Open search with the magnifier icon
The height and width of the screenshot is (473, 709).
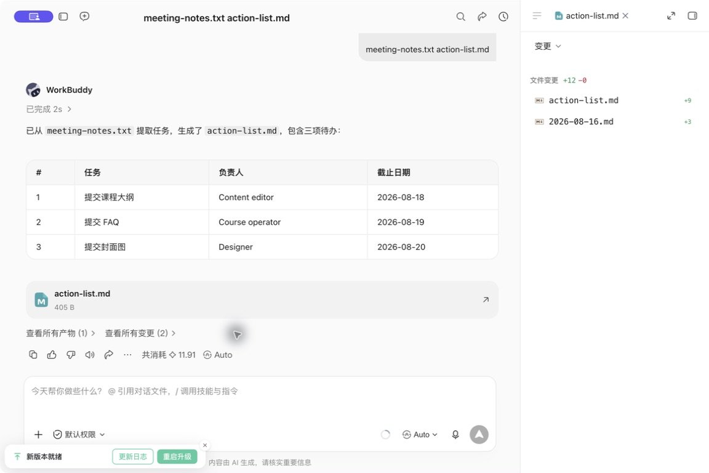click(460, 17)
